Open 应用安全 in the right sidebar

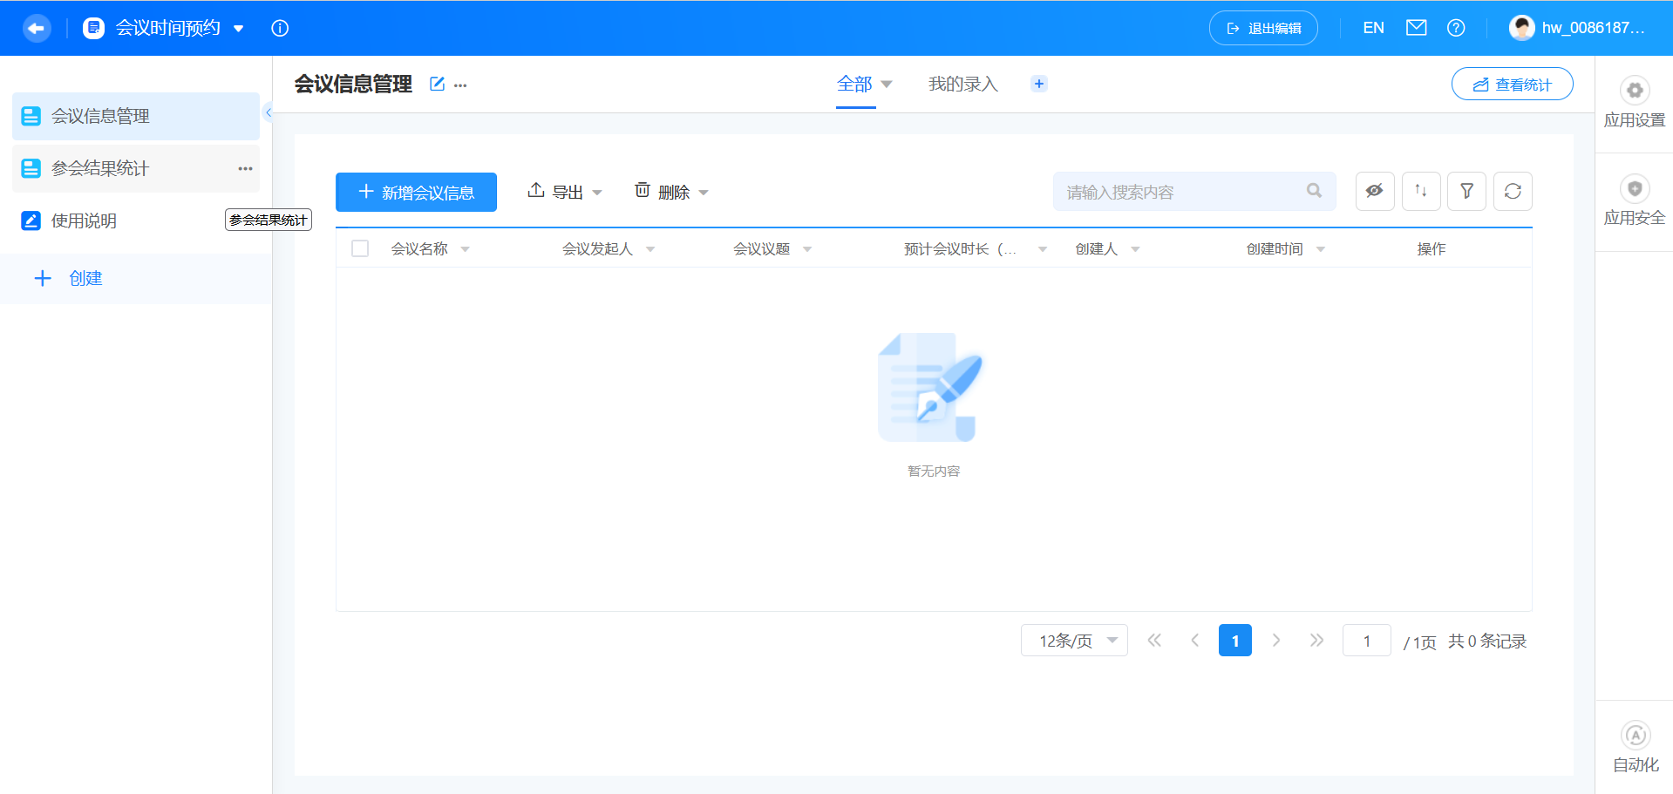(x=1634, y=200)
